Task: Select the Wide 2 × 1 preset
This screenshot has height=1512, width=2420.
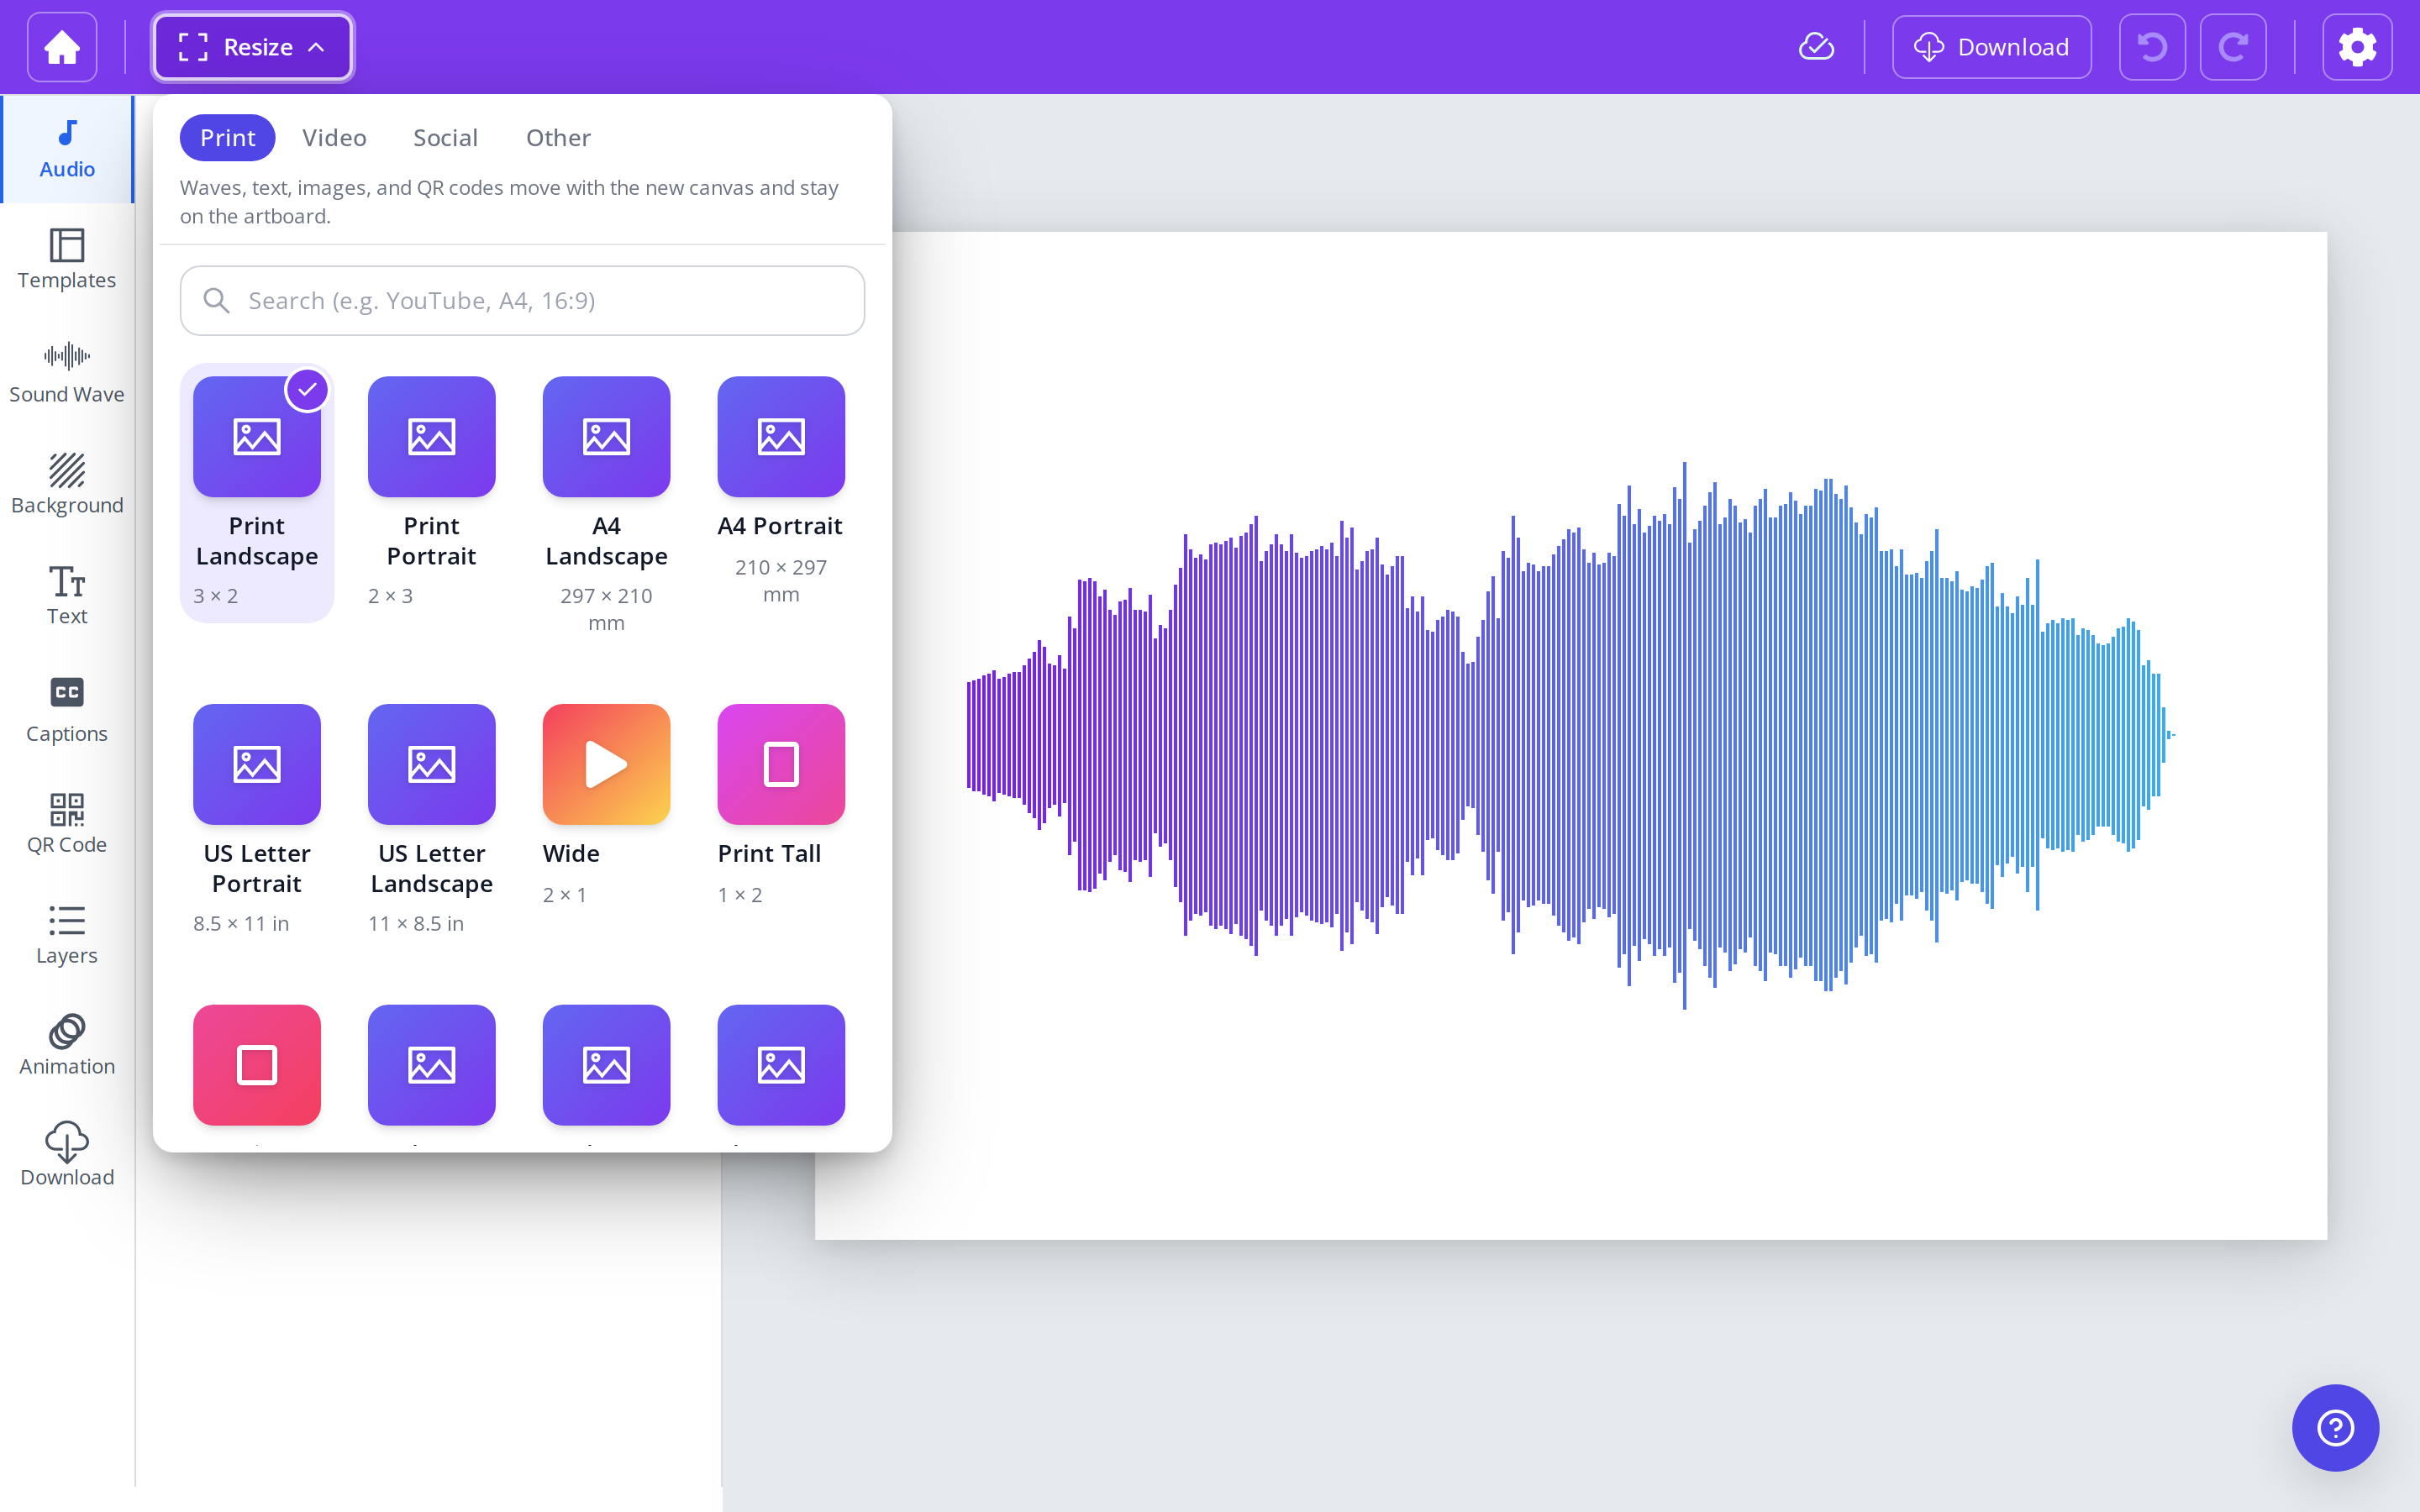Action: [x=606, y=807]
